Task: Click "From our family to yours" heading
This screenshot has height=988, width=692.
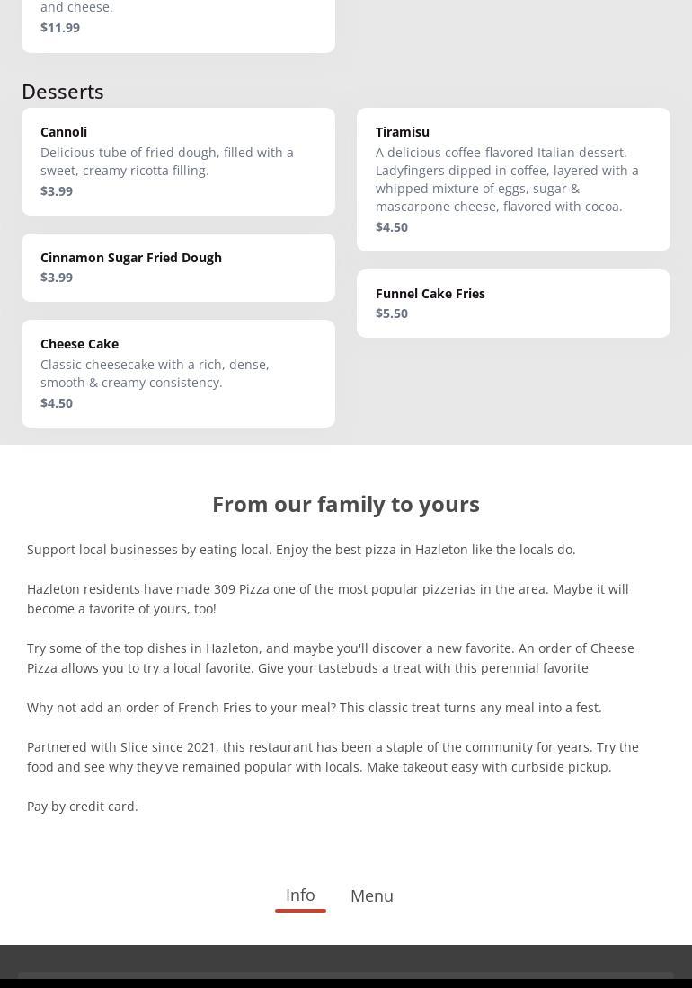Action: [346, 504]
